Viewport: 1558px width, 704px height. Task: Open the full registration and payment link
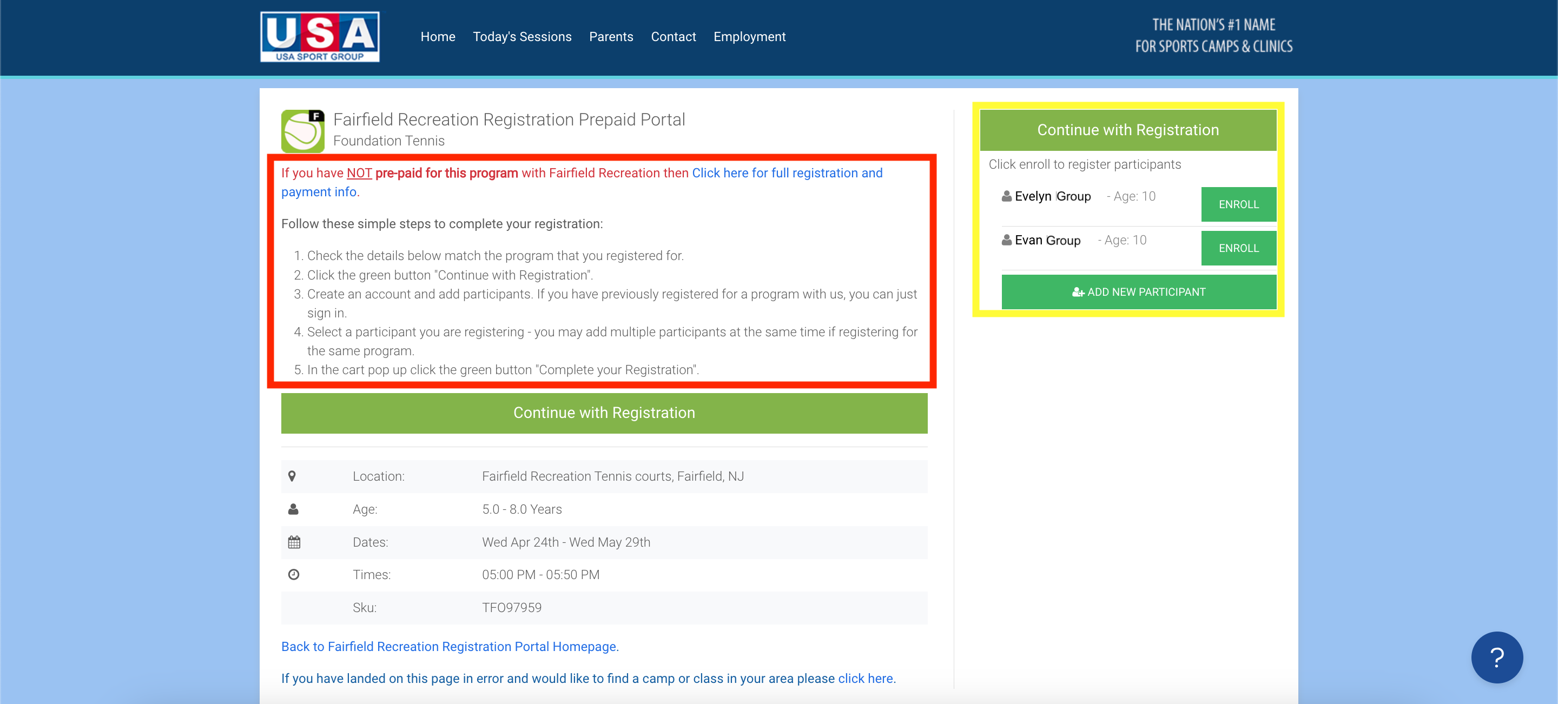786,174
